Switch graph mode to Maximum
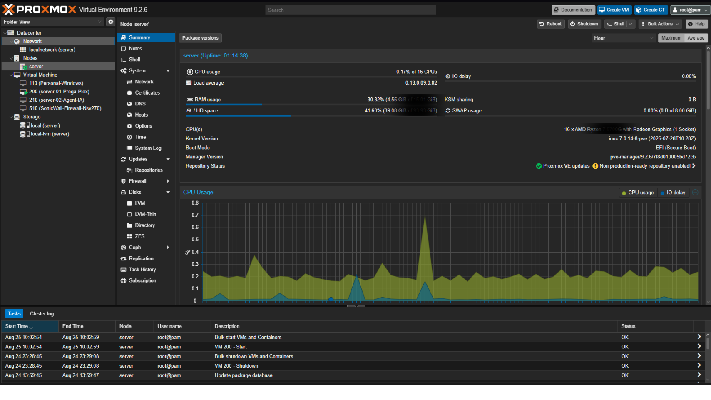This screenshot has width=711, height=400. (671, 38)
